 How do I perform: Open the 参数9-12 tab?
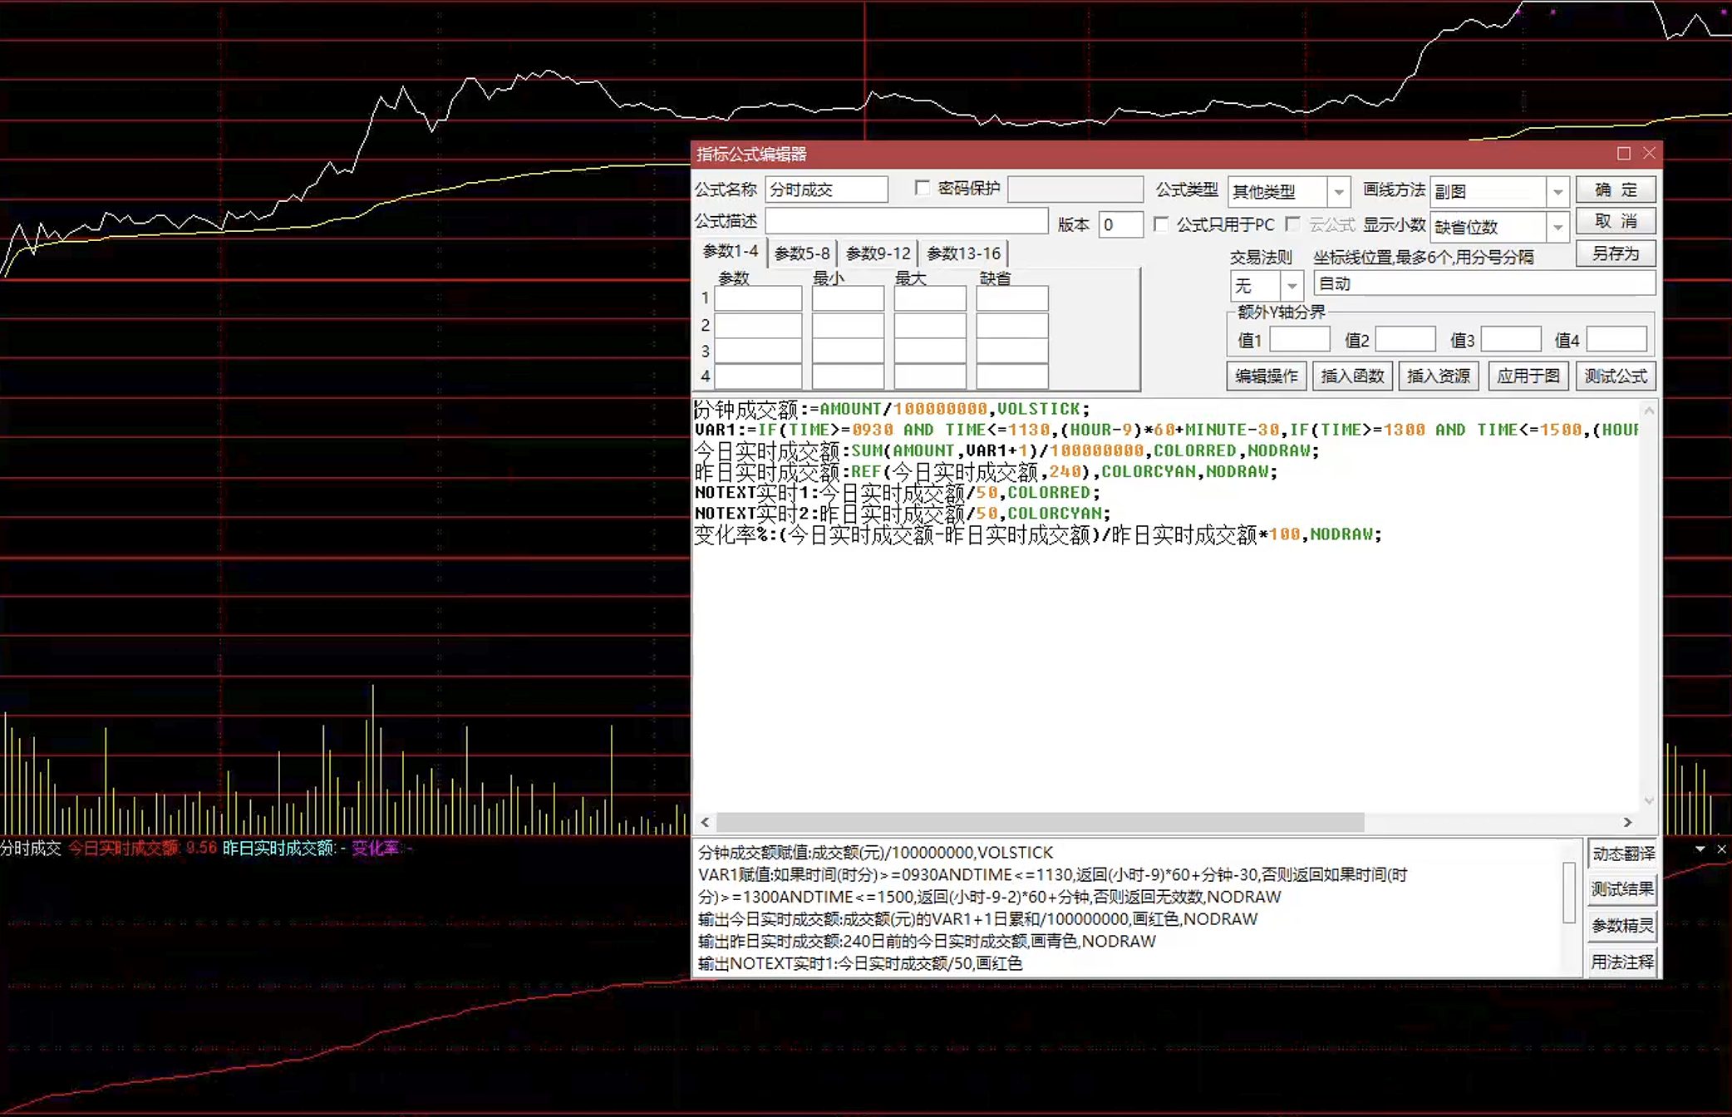(x=878, y=253)
